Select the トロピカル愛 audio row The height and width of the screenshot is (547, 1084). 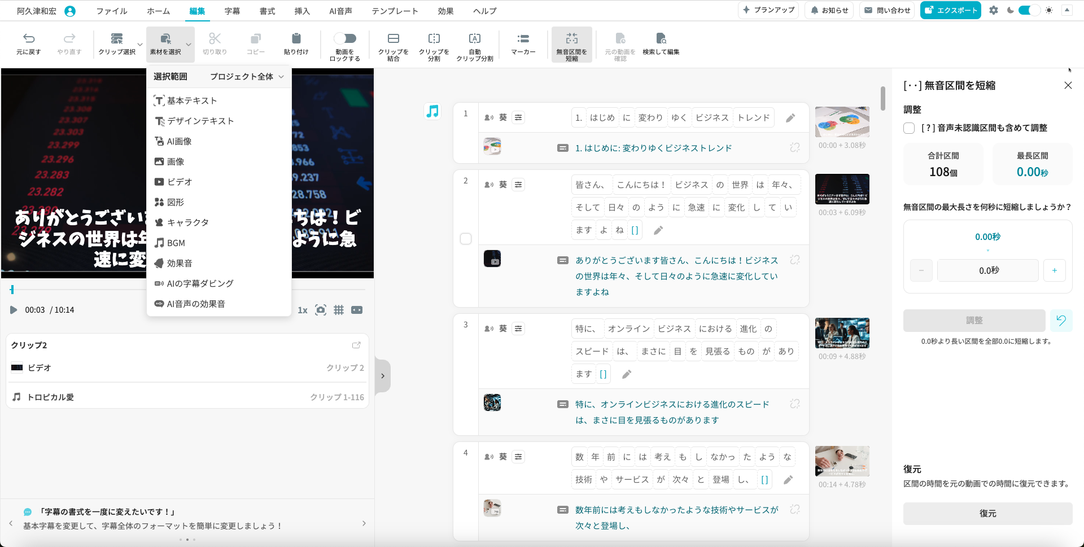tap(187, 397)
